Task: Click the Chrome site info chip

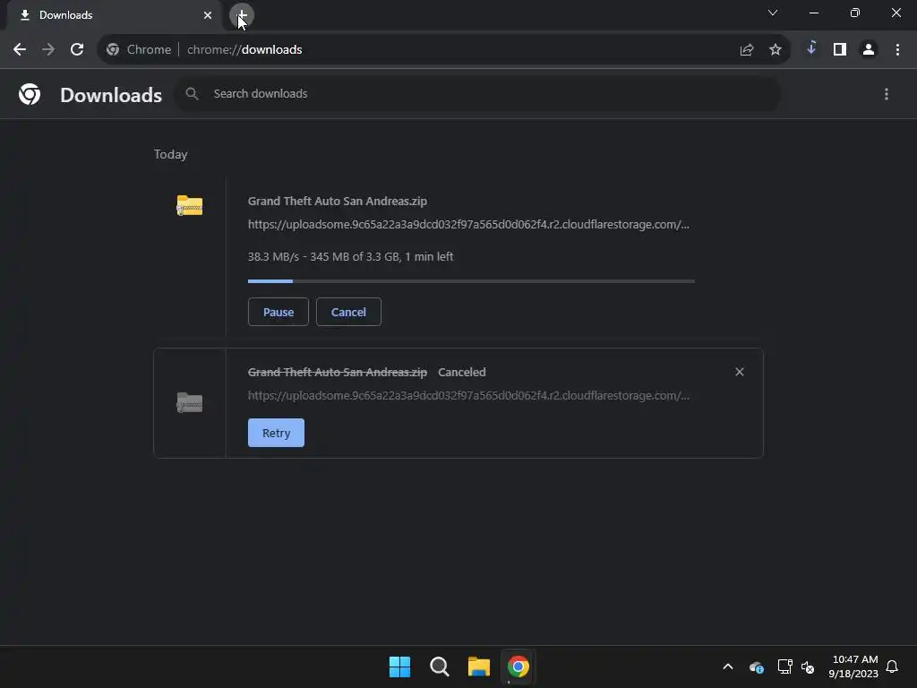Action: point(139,50)
